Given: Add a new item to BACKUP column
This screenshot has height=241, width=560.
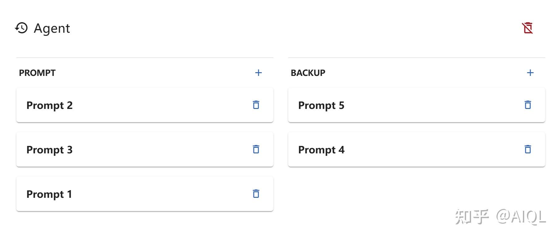Looking at the screenshot, I should coord(530,73).
